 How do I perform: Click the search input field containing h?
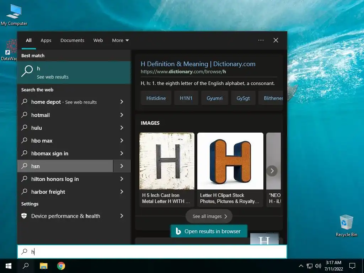click(x=152, y=251)
